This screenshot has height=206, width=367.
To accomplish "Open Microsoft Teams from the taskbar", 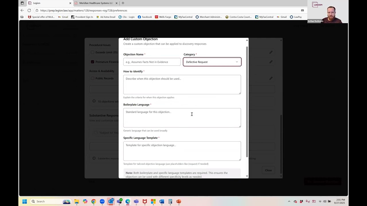I will [136, 201].
